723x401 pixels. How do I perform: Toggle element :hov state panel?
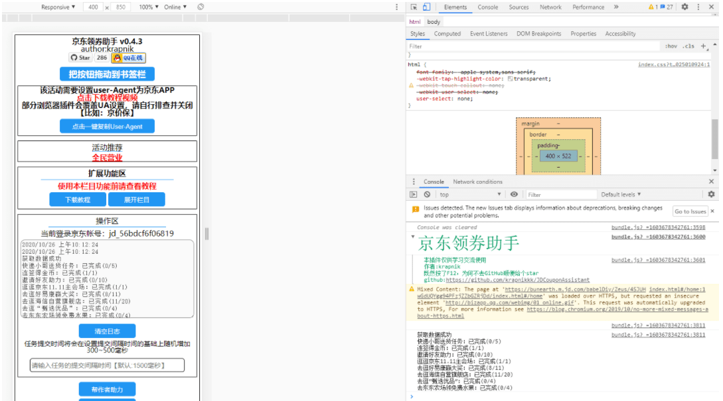click(x=671, y=46)
